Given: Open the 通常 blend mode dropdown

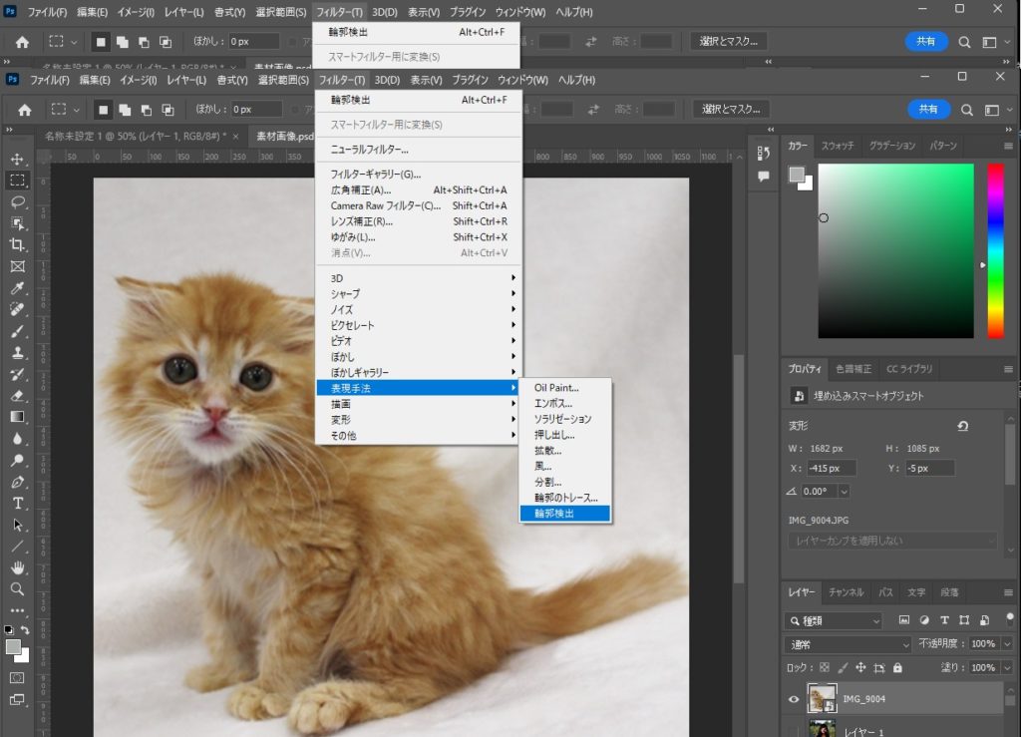Looking at the screenshot, I should pos(848,644).
